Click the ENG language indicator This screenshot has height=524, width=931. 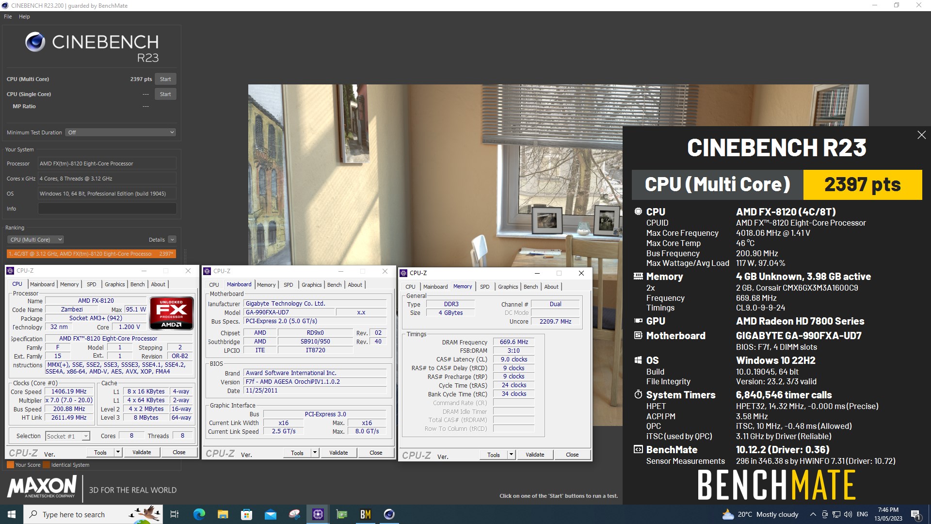pyautogui.click(x=862, y=514)
